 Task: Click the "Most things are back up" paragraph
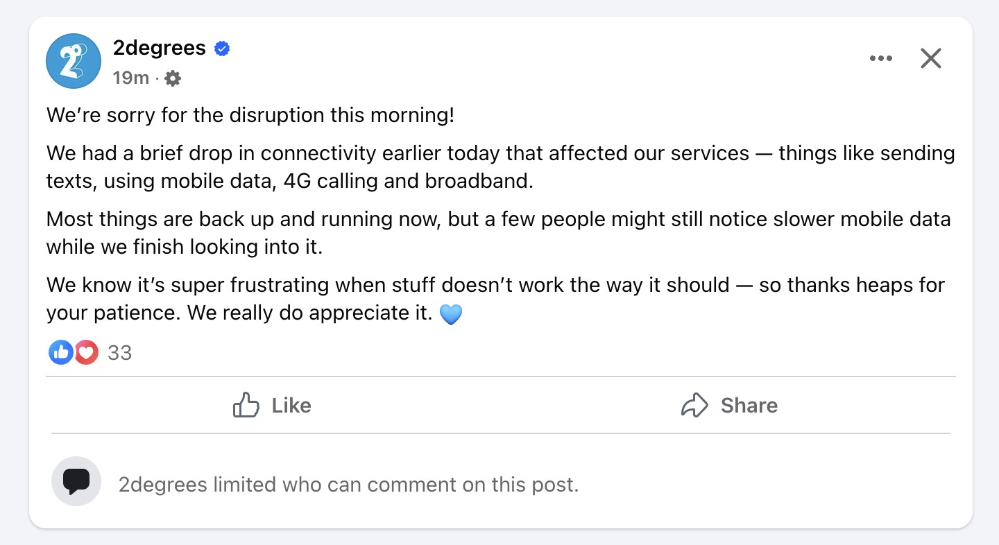click(498, 233)
